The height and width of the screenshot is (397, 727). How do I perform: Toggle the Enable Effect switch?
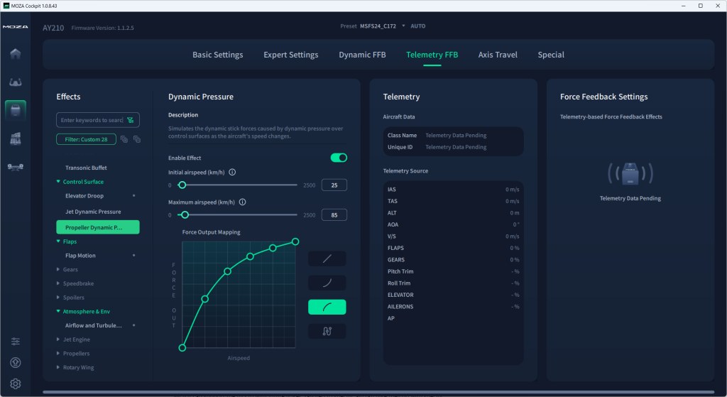click(339, 158)
